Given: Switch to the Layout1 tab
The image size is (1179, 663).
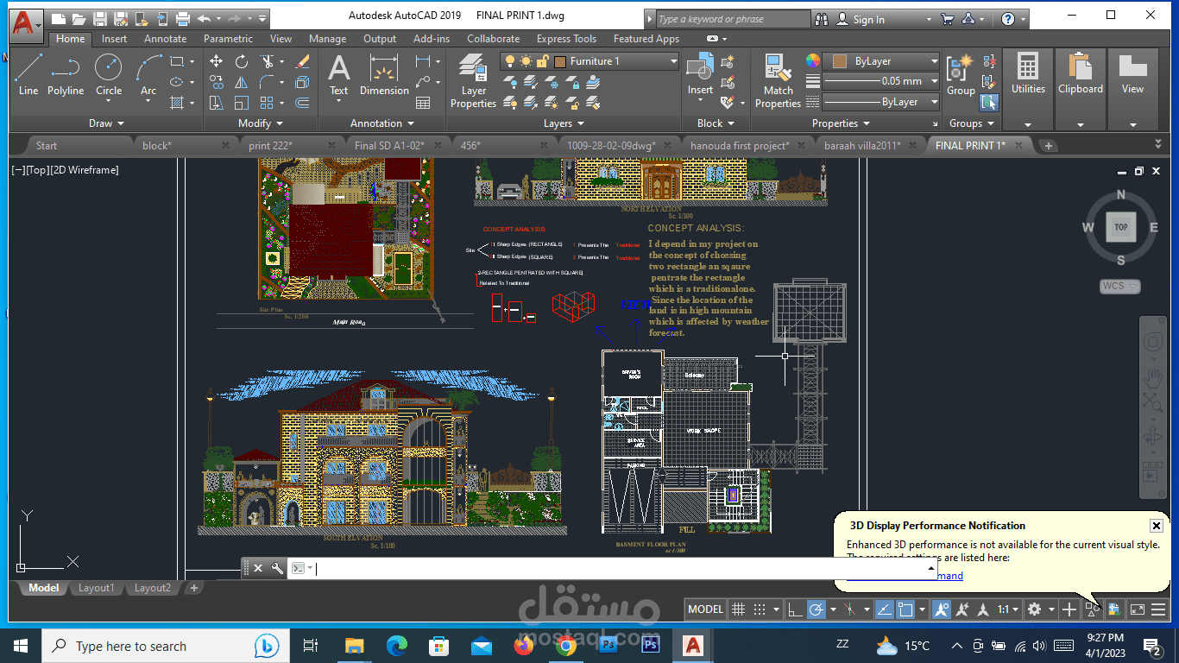Looking at the screenshot, I should 96,588.
